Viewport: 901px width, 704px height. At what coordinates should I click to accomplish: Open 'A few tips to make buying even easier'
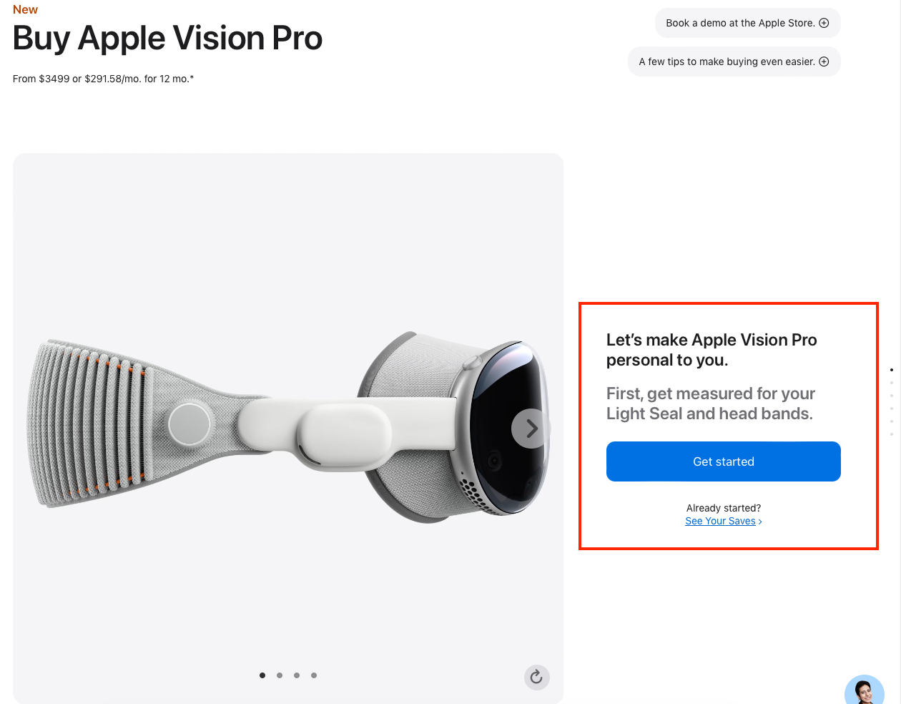tap(734, 62)
